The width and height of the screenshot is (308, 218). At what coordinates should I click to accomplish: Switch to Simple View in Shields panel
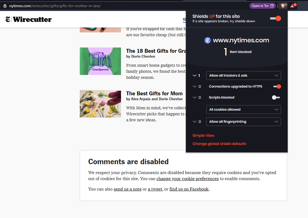coord(203,135)
